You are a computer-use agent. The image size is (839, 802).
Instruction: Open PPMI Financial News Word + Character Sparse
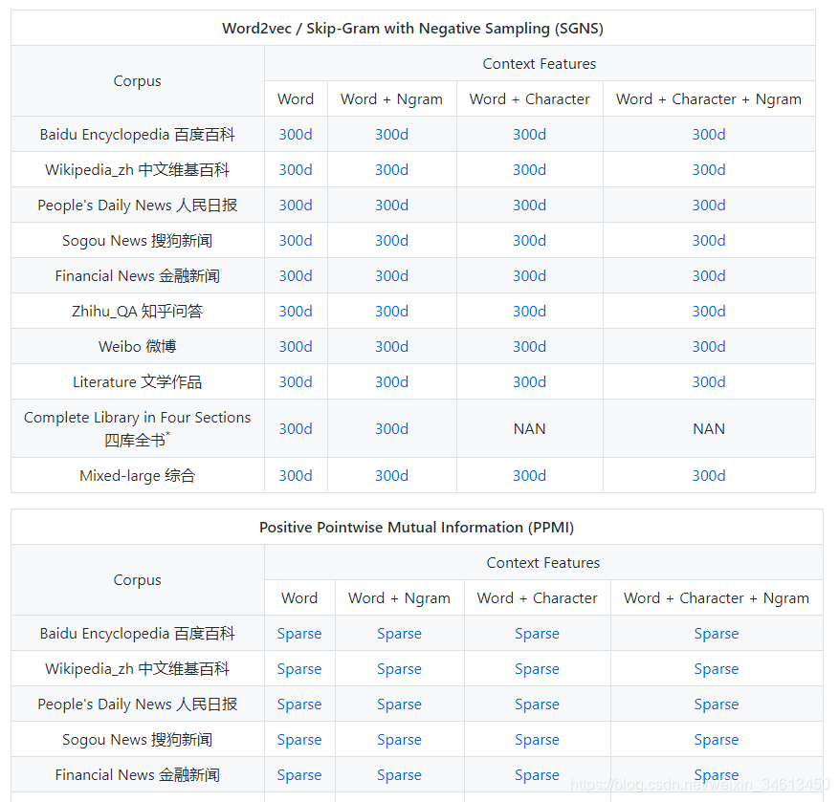(538, 774)
